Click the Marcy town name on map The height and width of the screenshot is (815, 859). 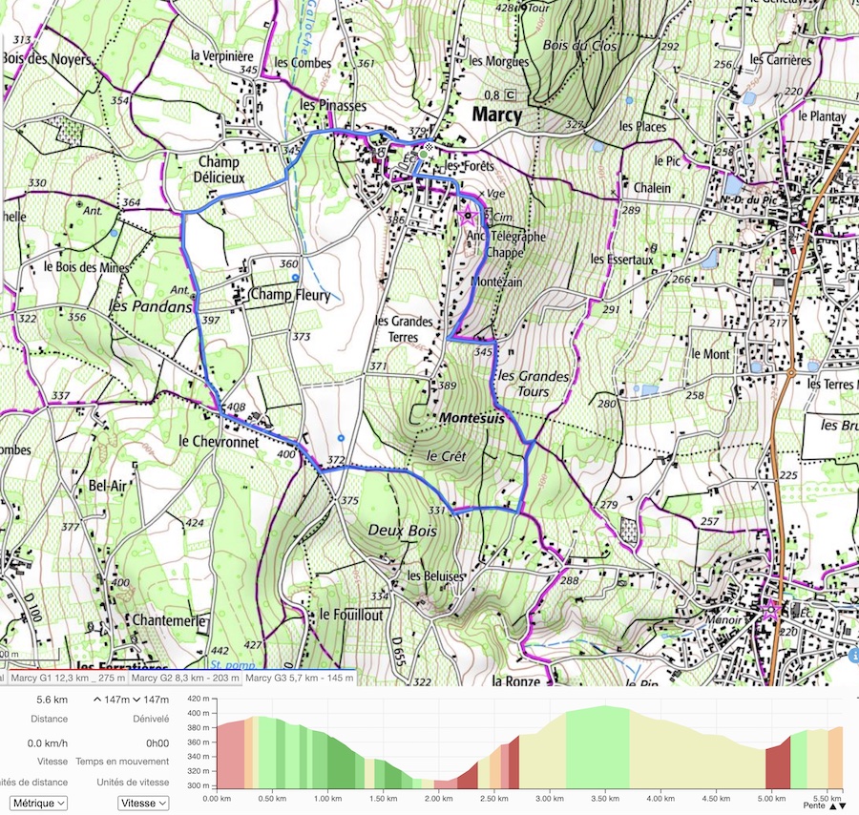[497, 115]
